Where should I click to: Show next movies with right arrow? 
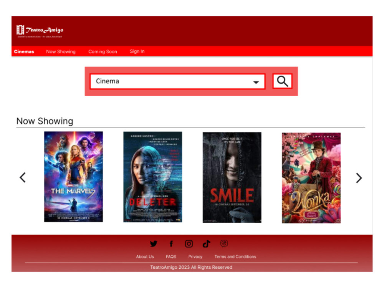[359, 178]
